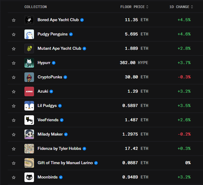Viewport: 203px width, 185px height.
Task: Select the 362.00 HYPE floor price
Action: click(134, 63)
